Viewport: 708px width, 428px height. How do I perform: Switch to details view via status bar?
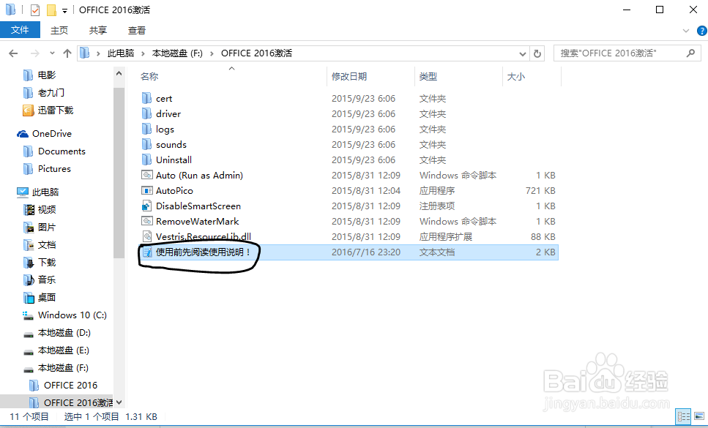point(683,416)
